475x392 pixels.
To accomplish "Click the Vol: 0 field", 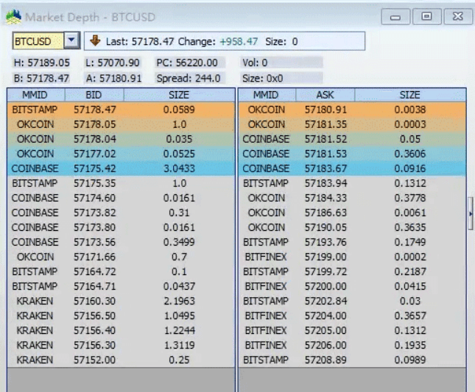I will pos(281,63).
